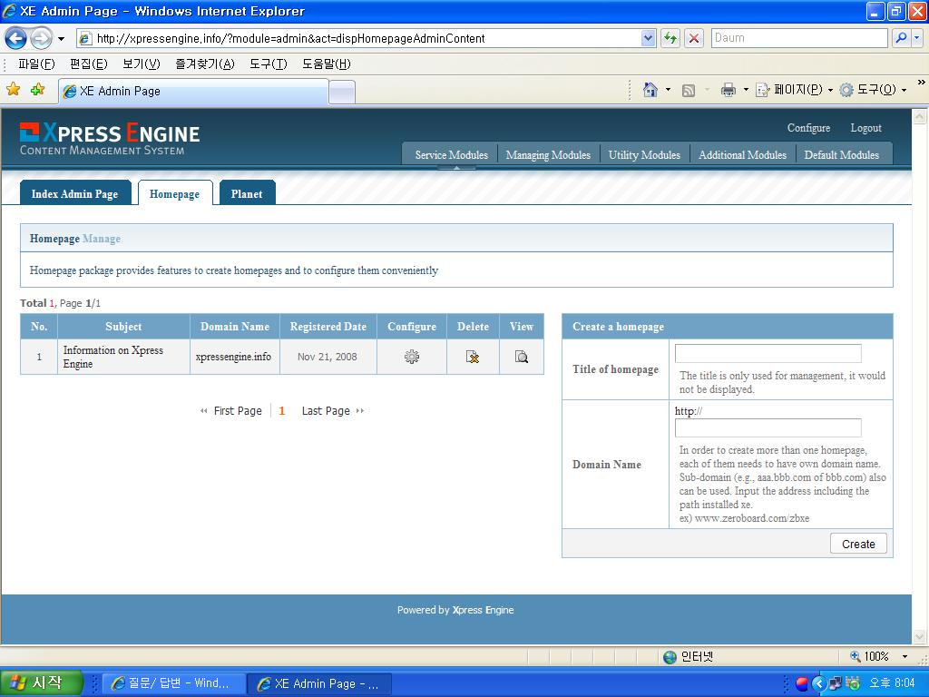Viewport: 929px width, 697px height.
Task: Click the red system tray icon
Action: point(802,683)
